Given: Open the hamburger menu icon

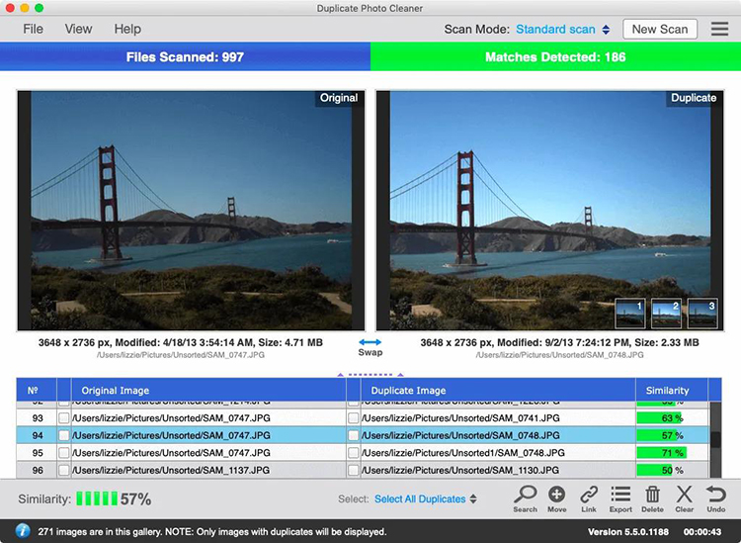Looking at the screenshot, I should click(x=719, y=29).
